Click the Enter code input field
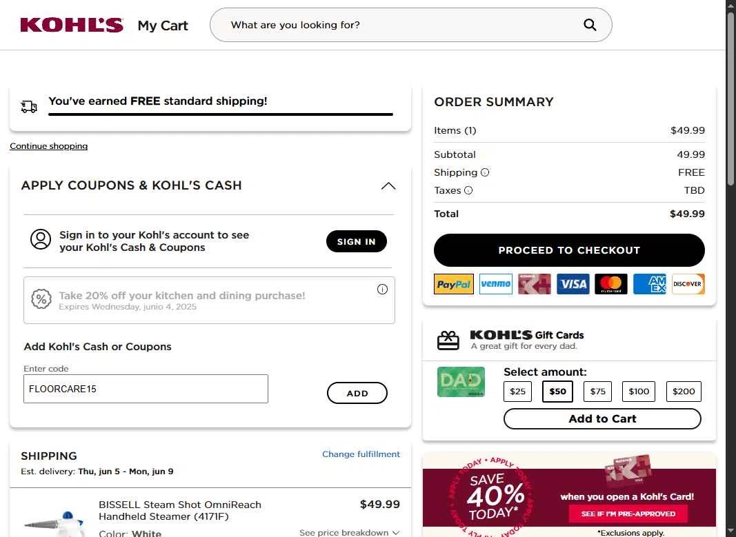The width and height of the screenshot is (736, 537). [x=146, y=389]
